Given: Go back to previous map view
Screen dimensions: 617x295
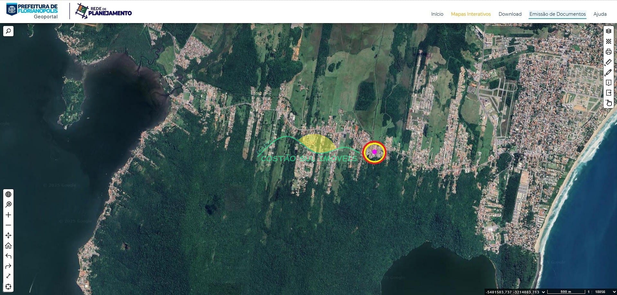Looking at the screenshot, I should pos(8,256).
